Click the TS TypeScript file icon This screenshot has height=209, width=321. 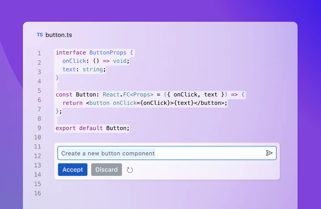[40, 35]
